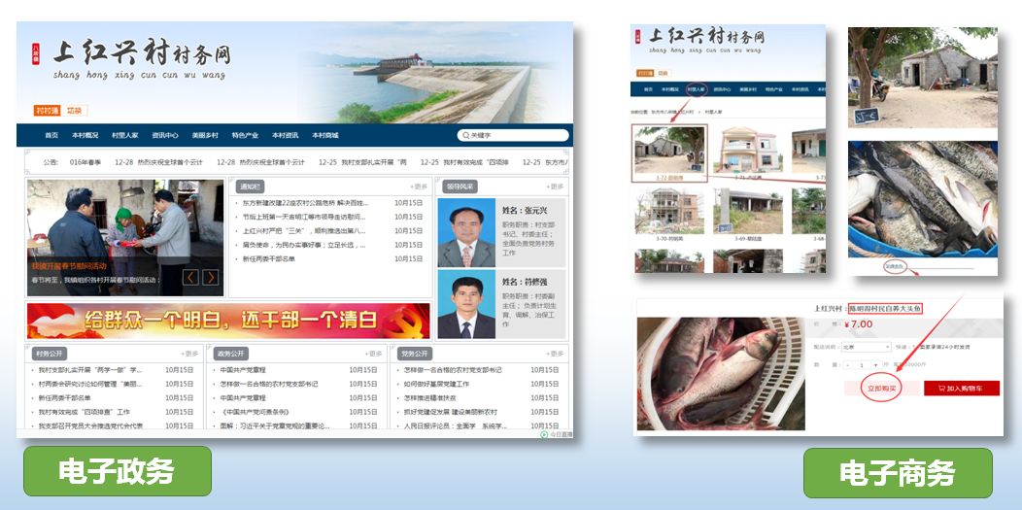Expand 更多 in the 村务公开 panel
This screenshot has height=510, width=1022.
(x=188, y=354)
